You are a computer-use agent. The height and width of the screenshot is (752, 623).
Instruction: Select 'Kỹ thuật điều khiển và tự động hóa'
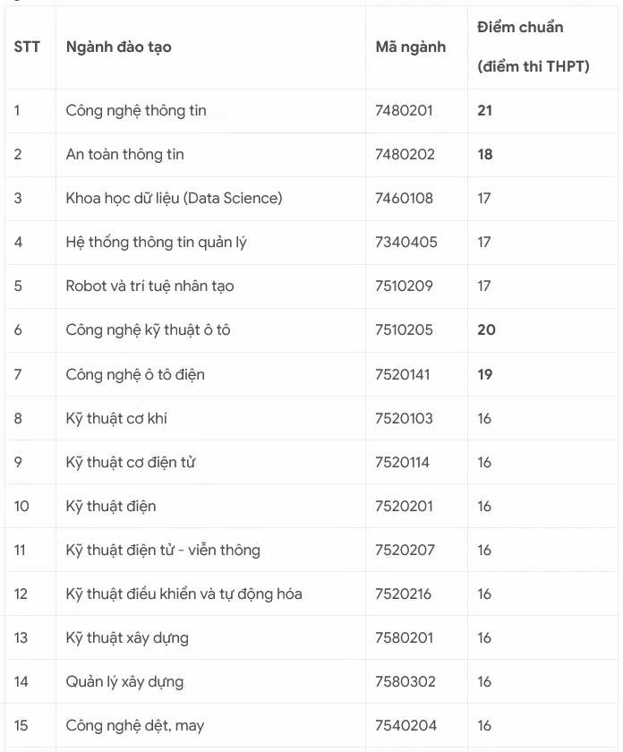pos(183,594)
